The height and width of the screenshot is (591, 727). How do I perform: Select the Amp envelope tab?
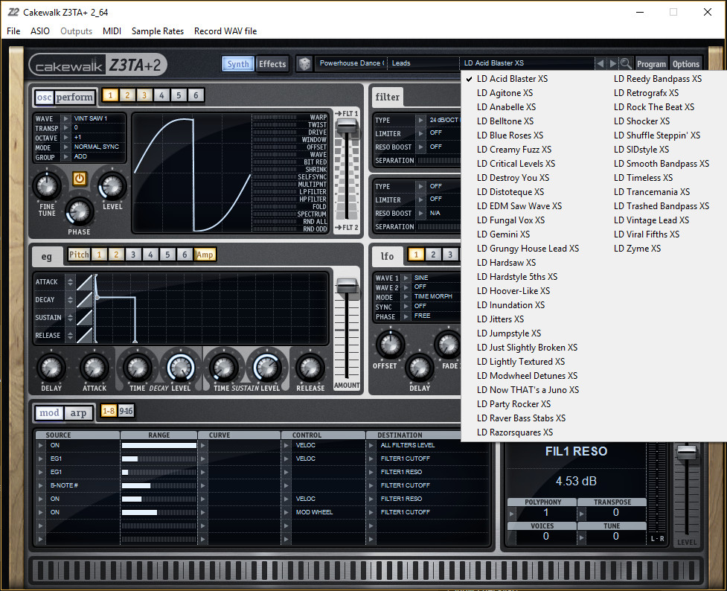tap(204, 255)
